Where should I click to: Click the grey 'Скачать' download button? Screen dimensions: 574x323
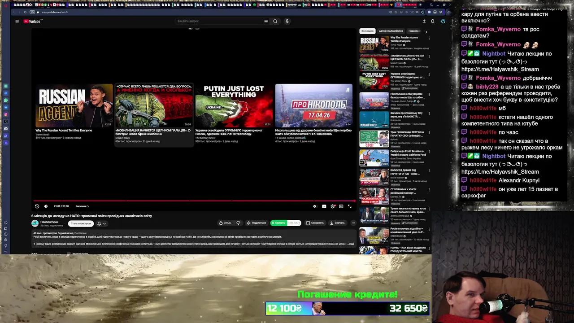click(337, 223)
